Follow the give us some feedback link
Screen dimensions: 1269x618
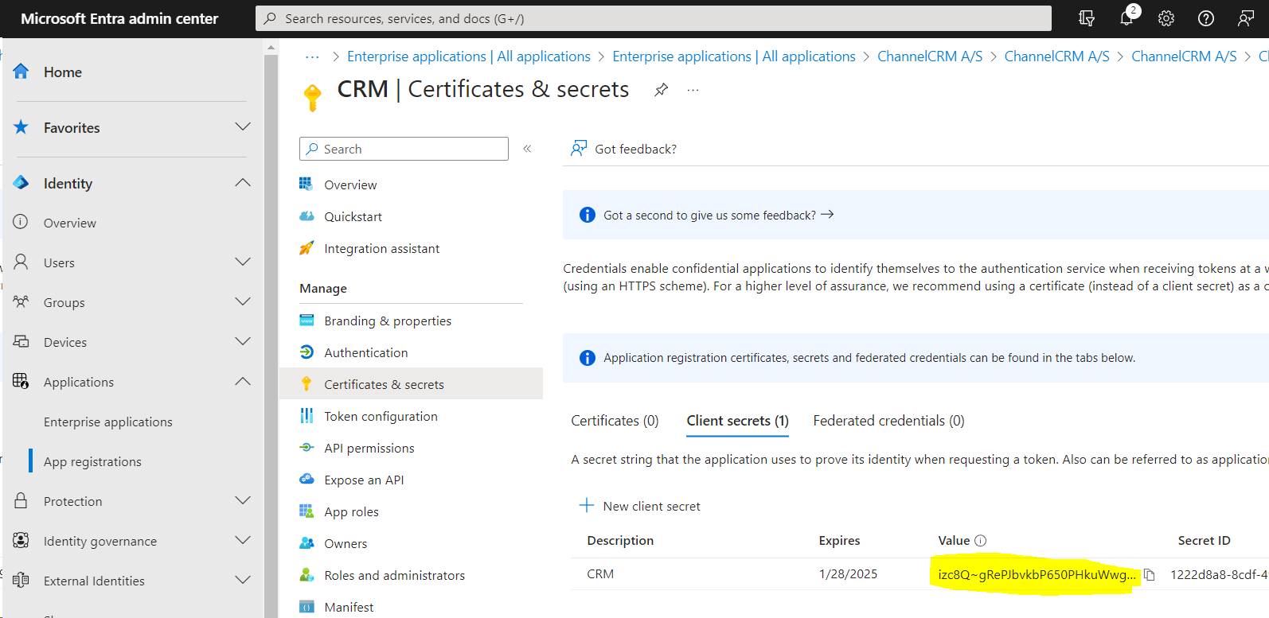[x=718, y=215]
